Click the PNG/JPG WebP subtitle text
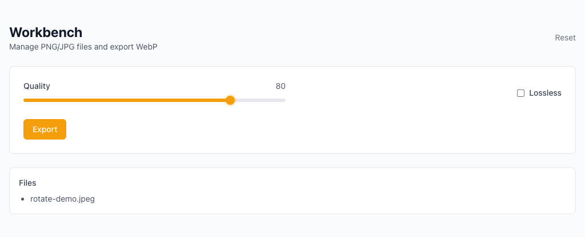Image resolution: width=585 pixels, height=237 pixels. 83,47
